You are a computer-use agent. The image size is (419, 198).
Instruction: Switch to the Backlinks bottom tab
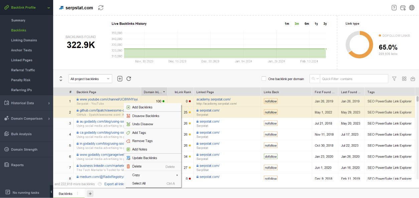[x=65, y=194]
